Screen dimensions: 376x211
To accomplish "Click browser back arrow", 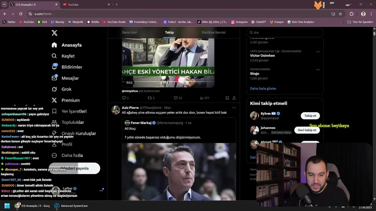I will 5,14.
